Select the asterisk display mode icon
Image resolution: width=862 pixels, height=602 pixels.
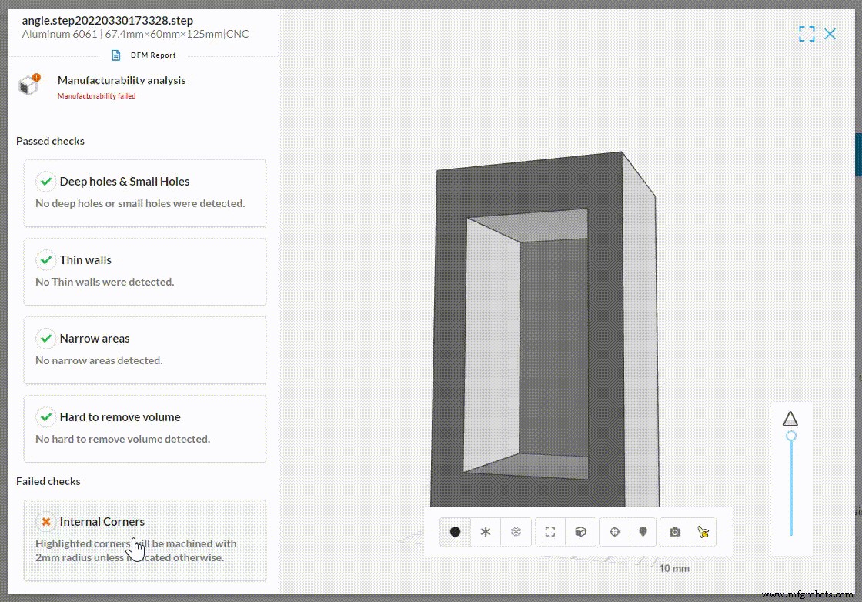tap(486, 532)
